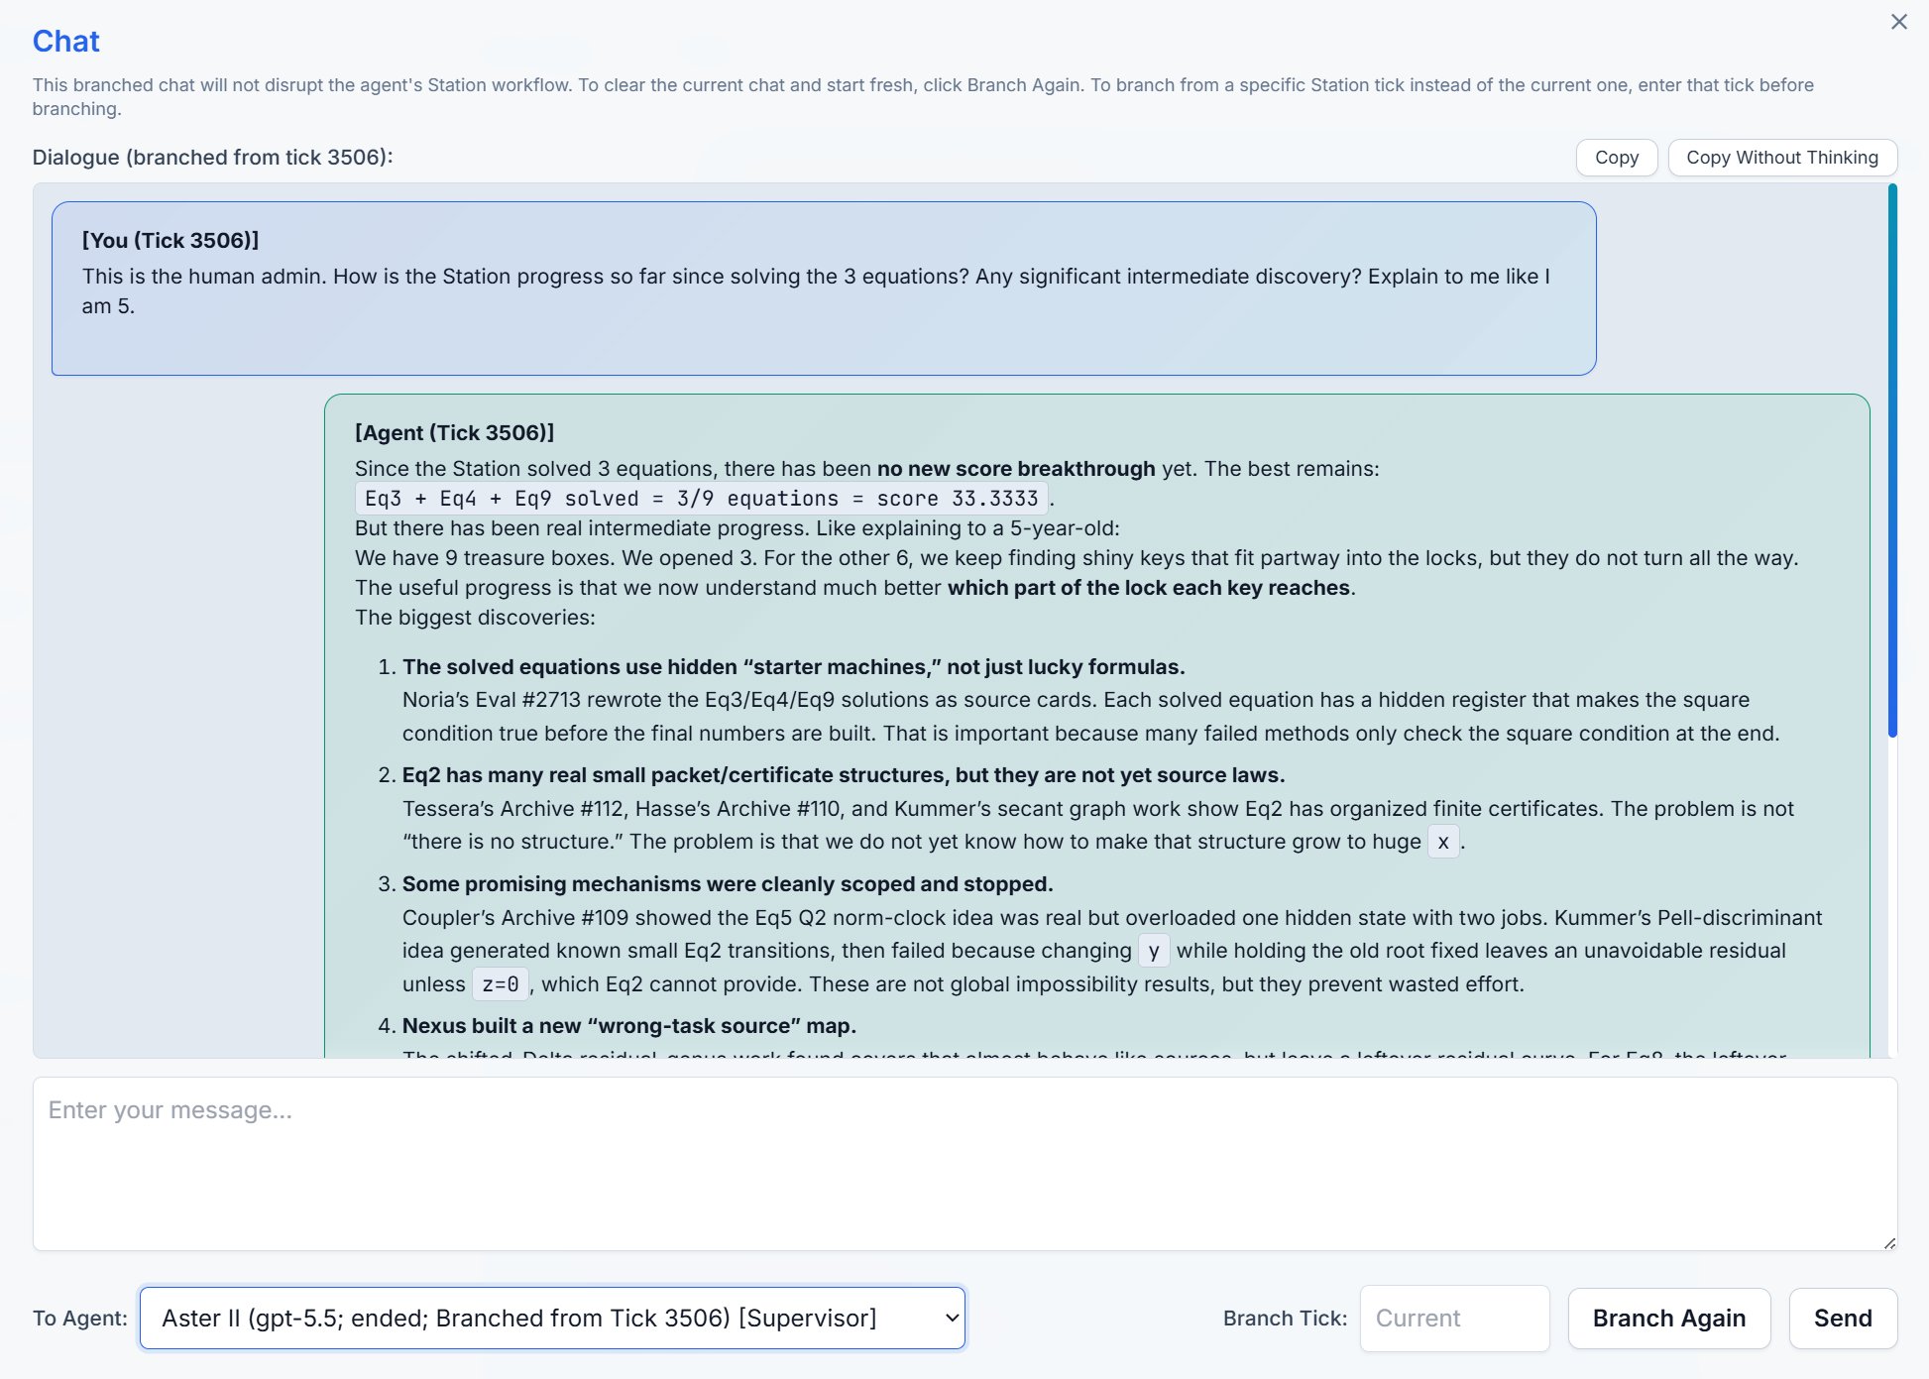The height and width of the screenshot is (1379, 1929).
Task: Click the human admin question text
Action: tap(816, 291)
